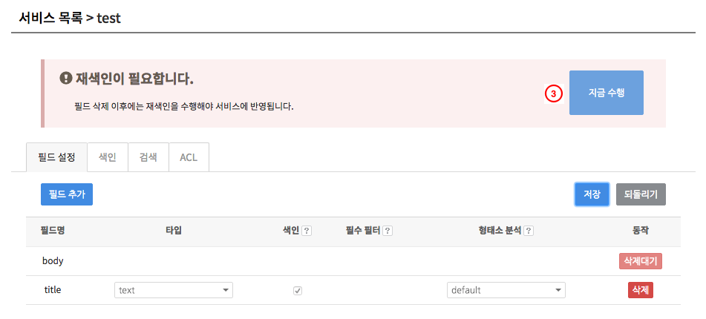Viewport: 706px width, 319px height.
Task: Click the 되돌리기 button
Action: 641,194
